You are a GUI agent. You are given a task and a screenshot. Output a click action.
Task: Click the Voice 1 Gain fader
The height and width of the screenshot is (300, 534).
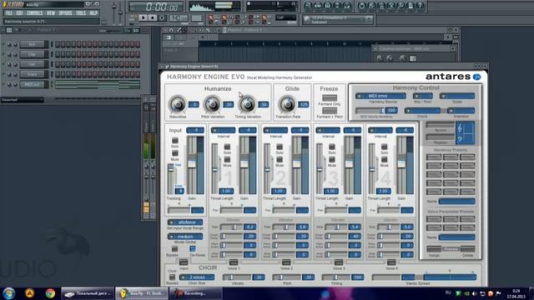click(244, 165)
